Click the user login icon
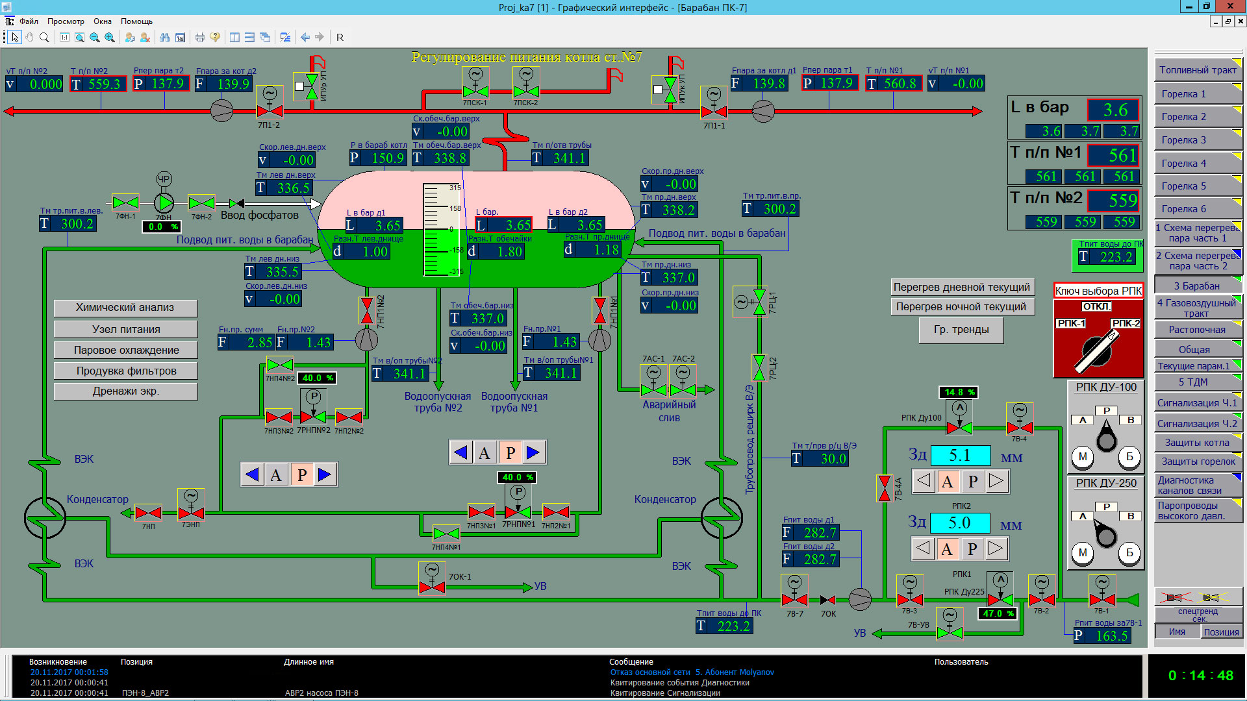The image size is (1247, 701). [130, 38]
